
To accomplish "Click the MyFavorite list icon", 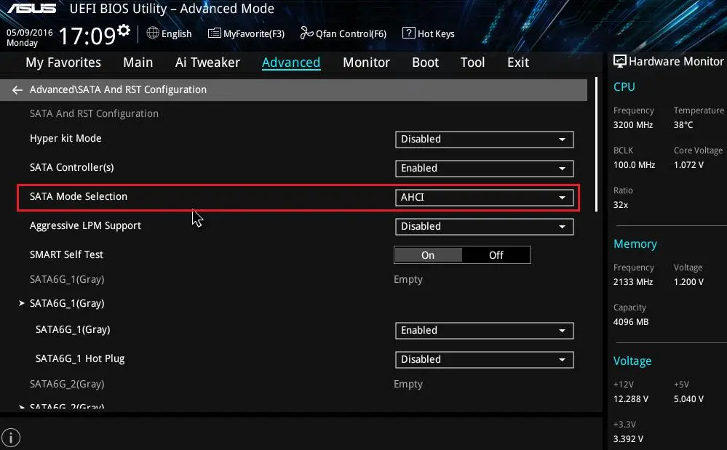I will point(214,33).
